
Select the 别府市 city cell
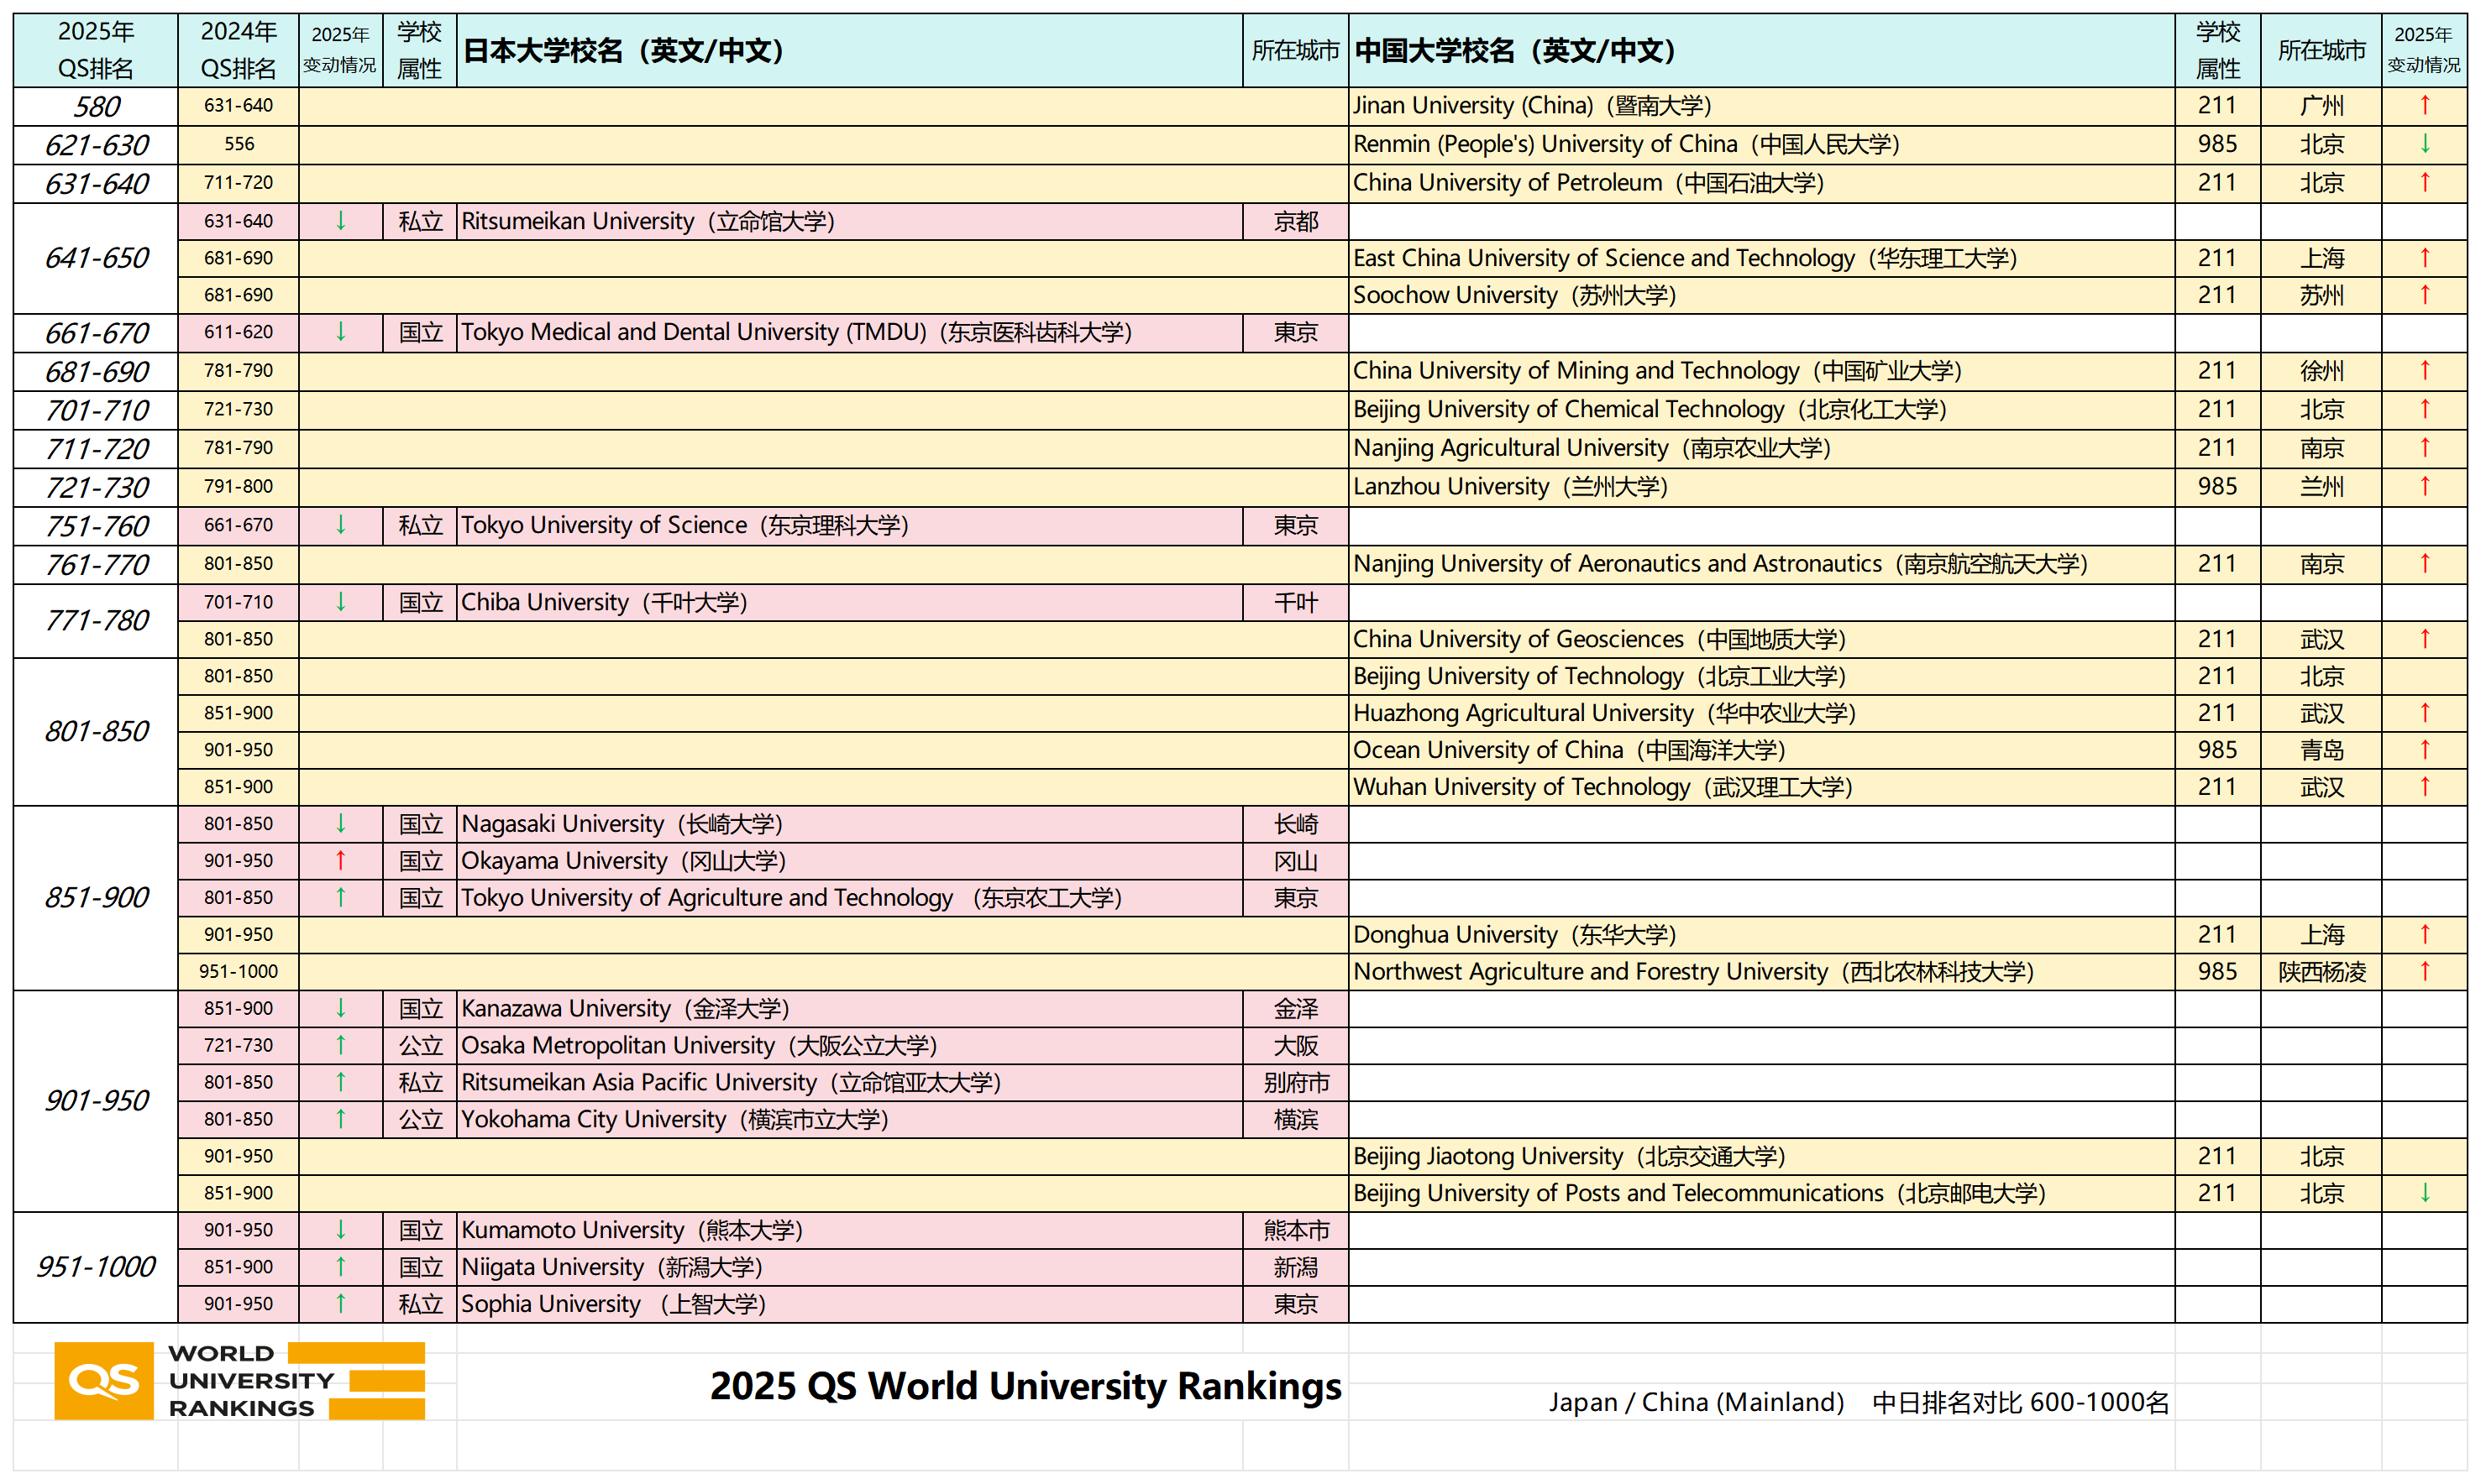(x=1296, y=1083)
